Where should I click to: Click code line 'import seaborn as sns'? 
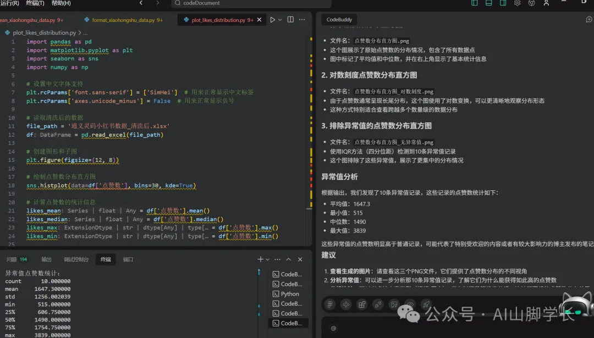[x=62, y=59]
